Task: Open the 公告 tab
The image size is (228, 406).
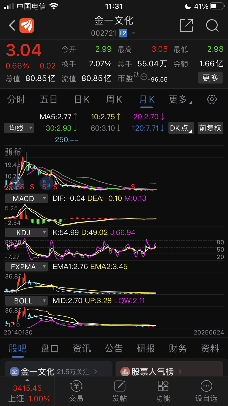Action: click(x=114, y=348)
